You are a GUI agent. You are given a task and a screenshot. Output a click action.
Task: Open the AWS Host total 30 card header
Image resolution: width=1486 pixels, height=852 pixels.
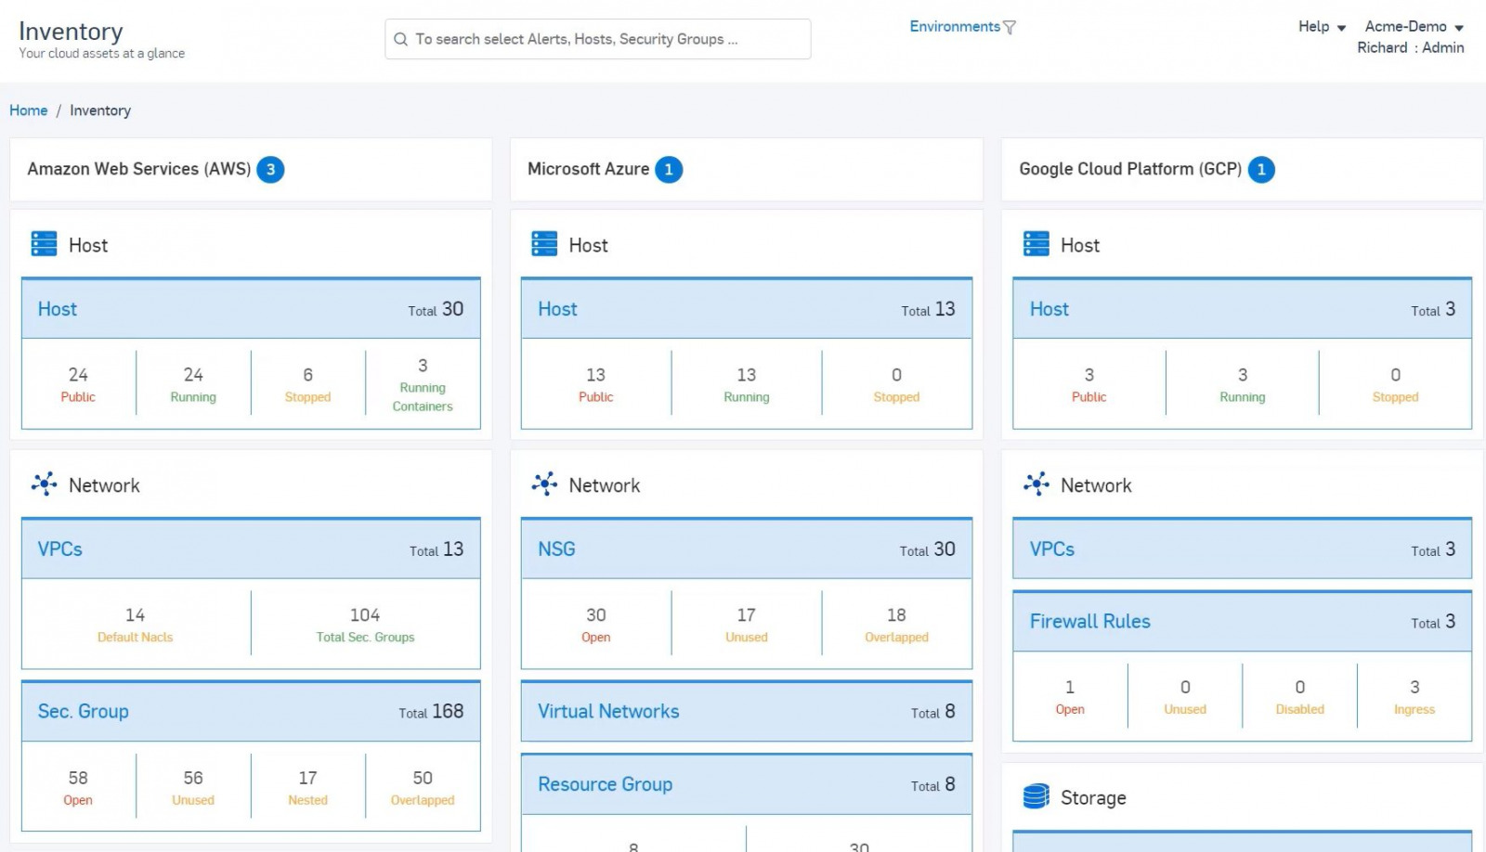click(251, 309)
